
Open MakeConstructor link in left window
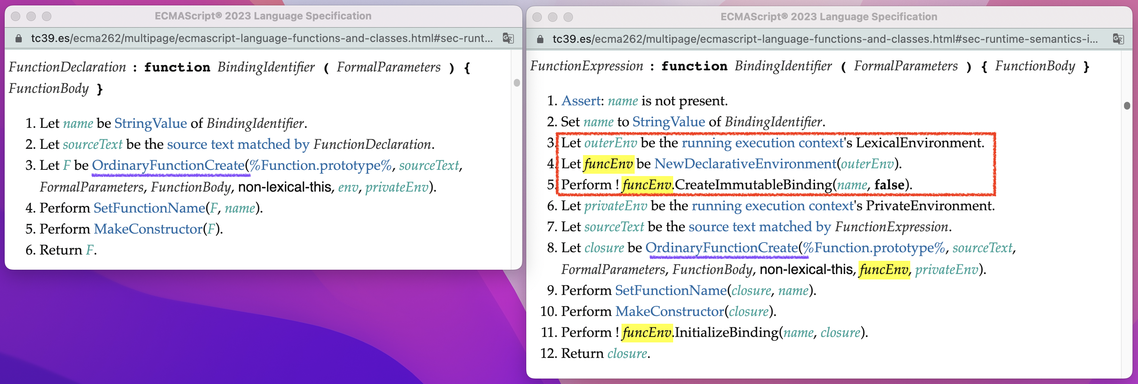coord(148,229)
